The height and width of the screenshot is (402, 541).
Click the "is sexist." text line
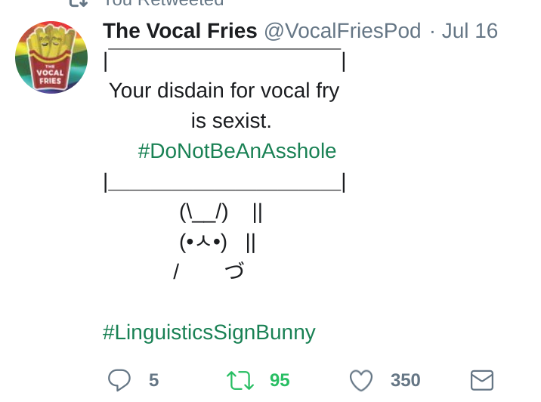pos(231,121)
